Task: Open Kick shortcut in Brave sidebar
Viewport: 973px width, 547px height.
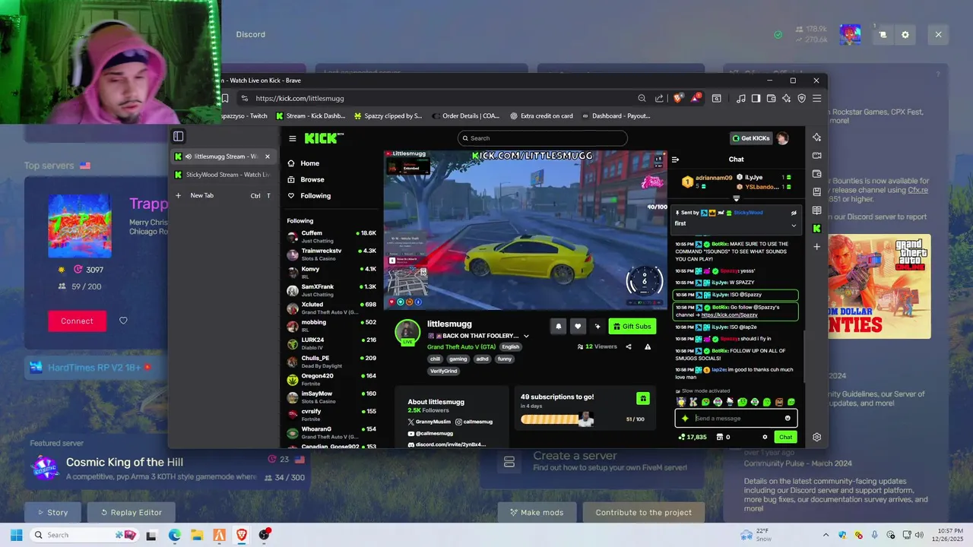Action: 816,229
